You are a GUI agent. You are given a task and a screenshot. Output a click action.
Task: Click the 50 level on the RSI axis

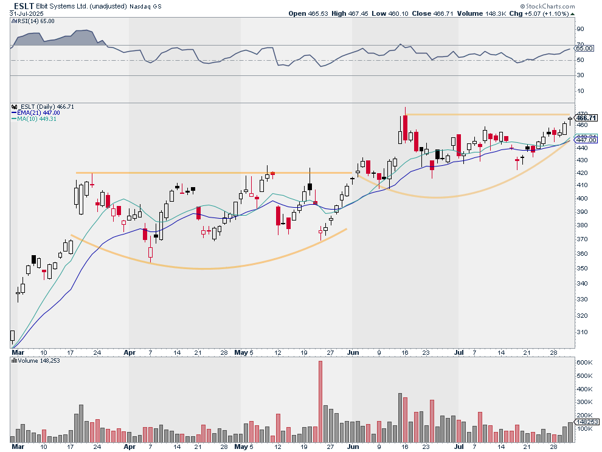click(x=580, y=60)
